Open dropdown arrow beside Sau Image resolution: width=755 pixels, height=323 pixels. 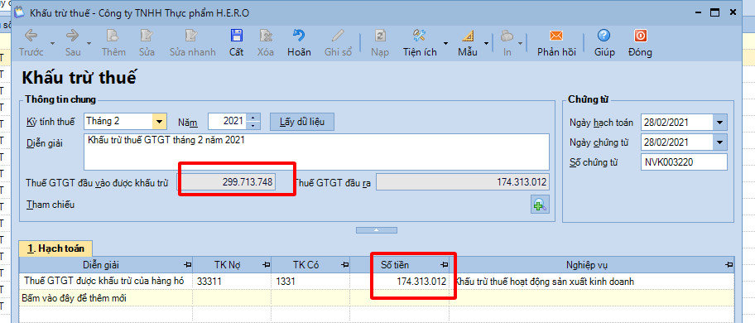point(89,43)
